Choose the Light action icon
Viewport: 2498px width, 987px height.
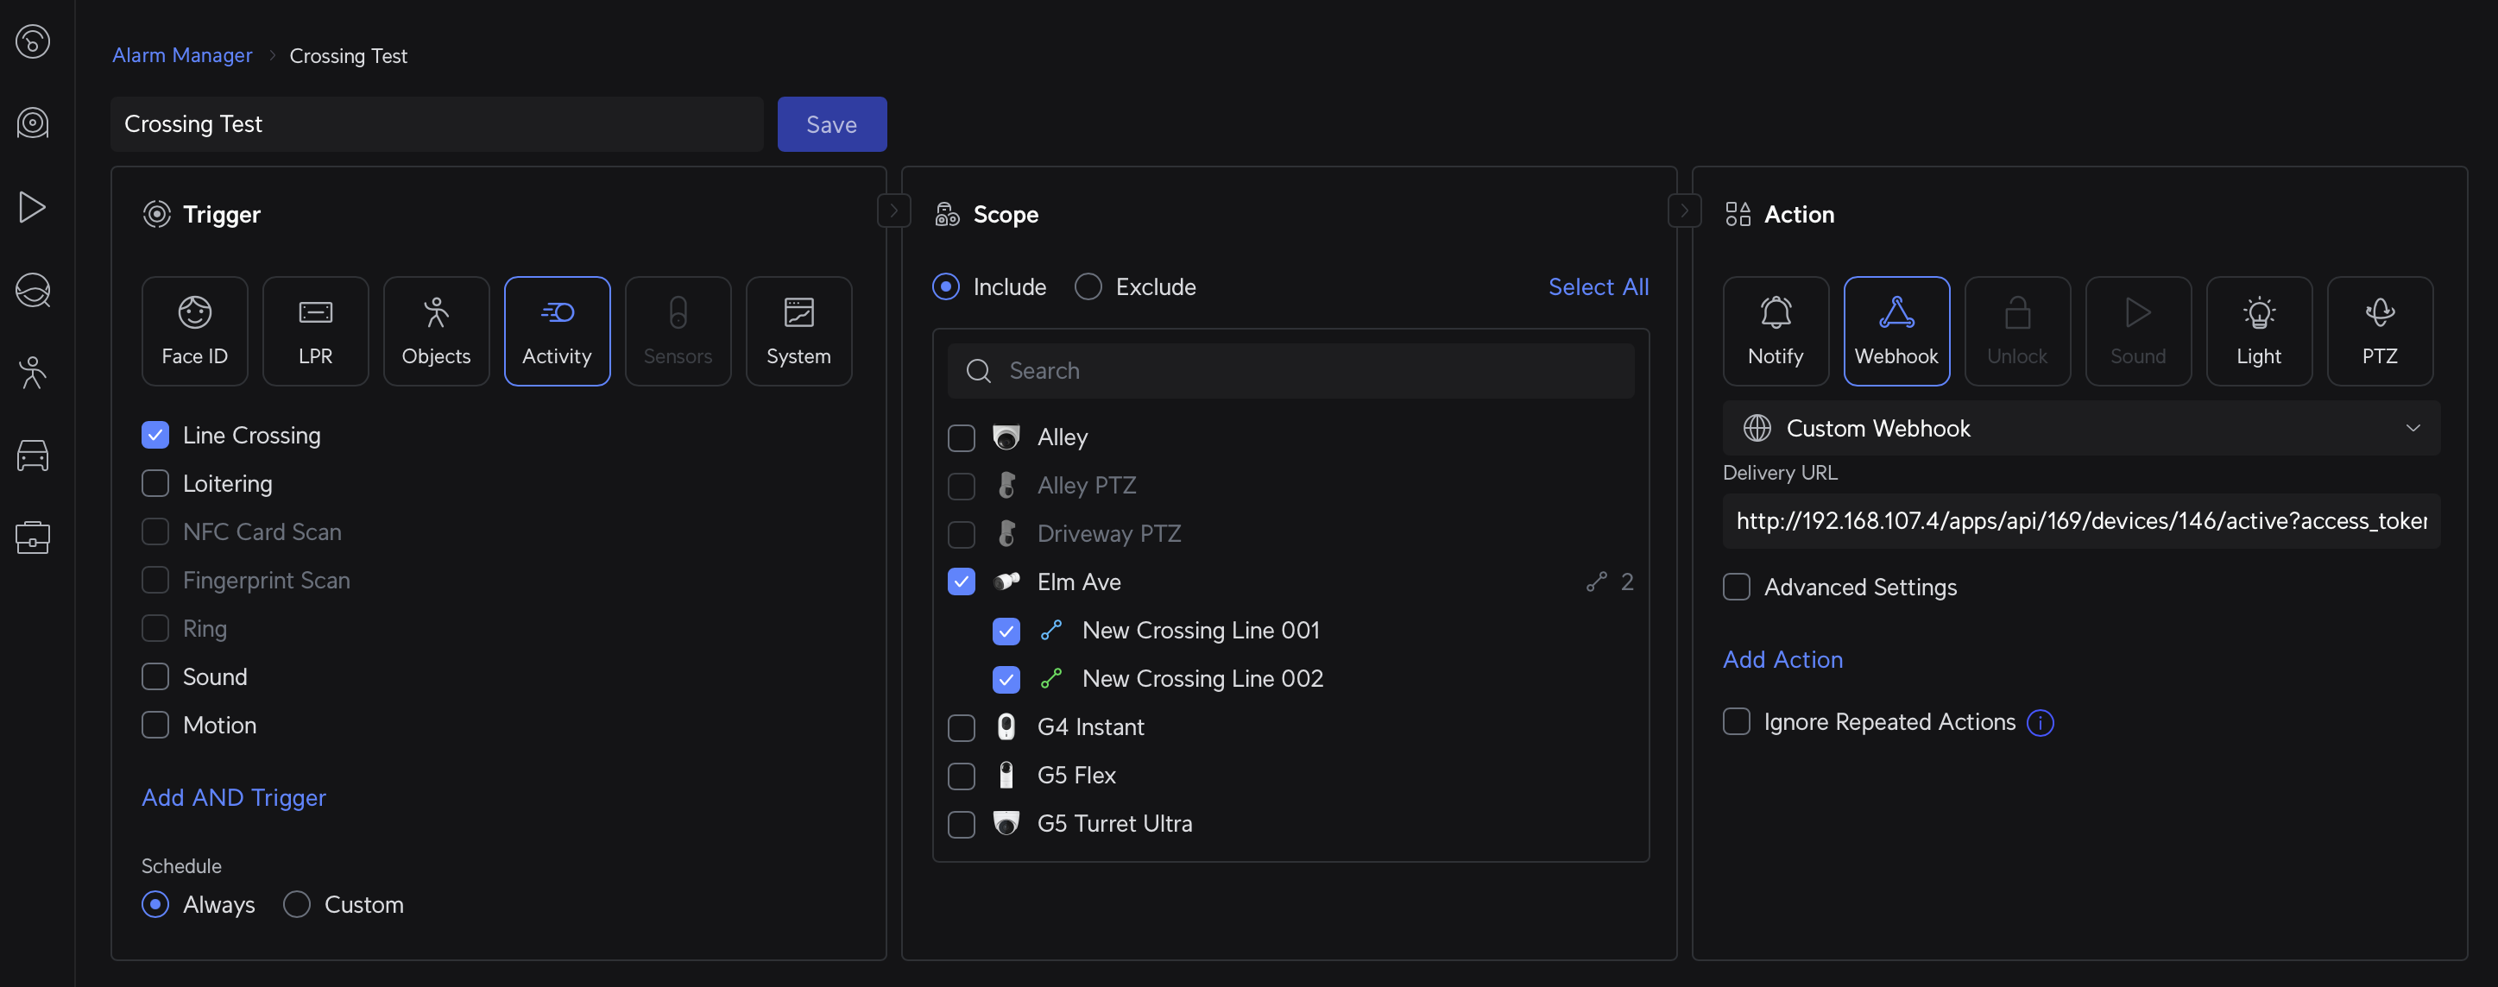tap(2257, 330)
